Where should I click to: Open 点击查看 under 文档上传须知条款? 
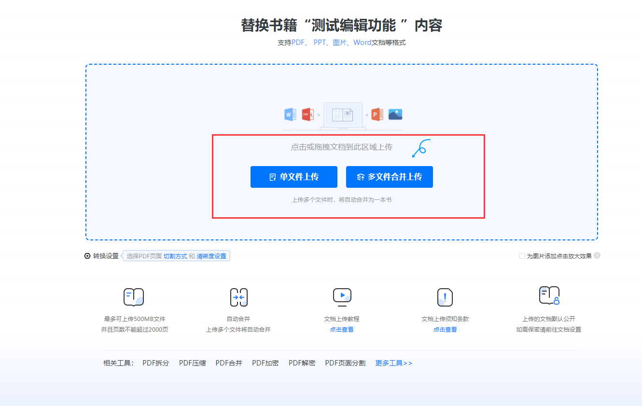pos(445,330)
